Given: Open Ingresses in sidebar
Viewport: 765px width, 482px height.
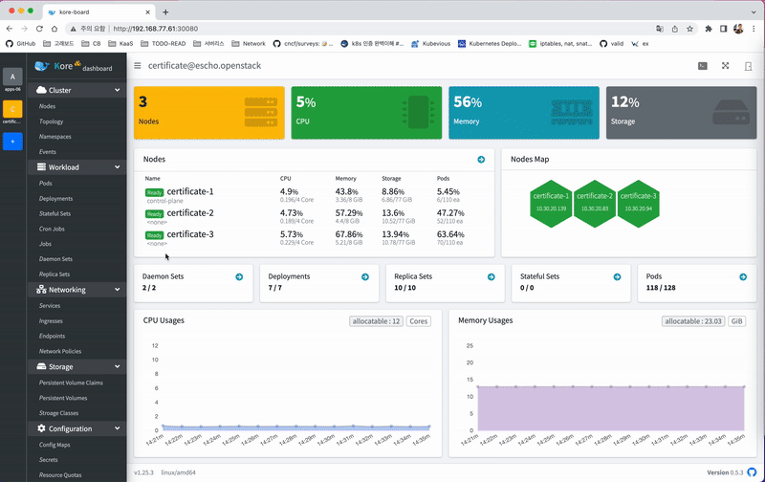Looking at the screenshot, I should [x=51, y=321].
